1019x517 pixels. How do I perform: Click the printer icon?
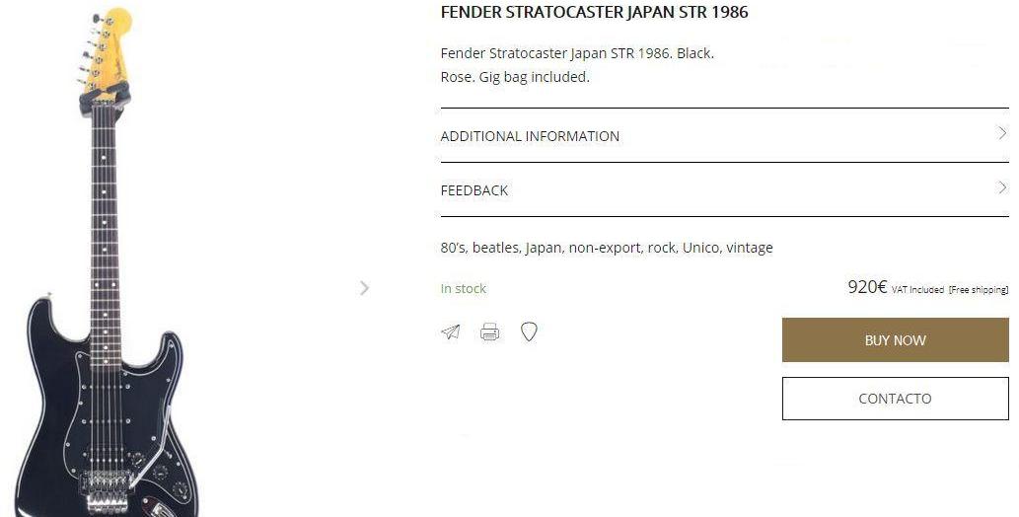coord(489,332)
